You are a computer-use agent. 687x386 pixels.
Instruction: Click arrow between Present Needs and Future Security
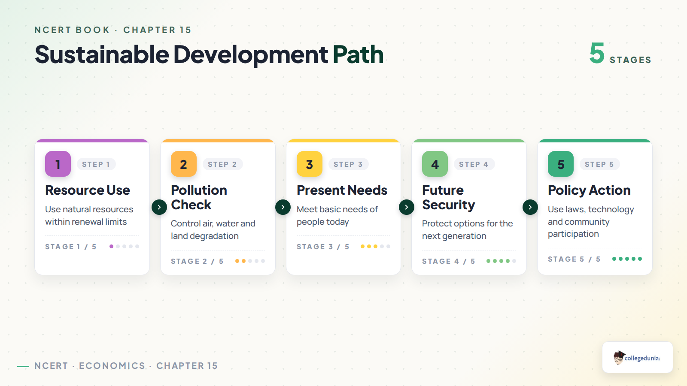[x=407, y=207]
